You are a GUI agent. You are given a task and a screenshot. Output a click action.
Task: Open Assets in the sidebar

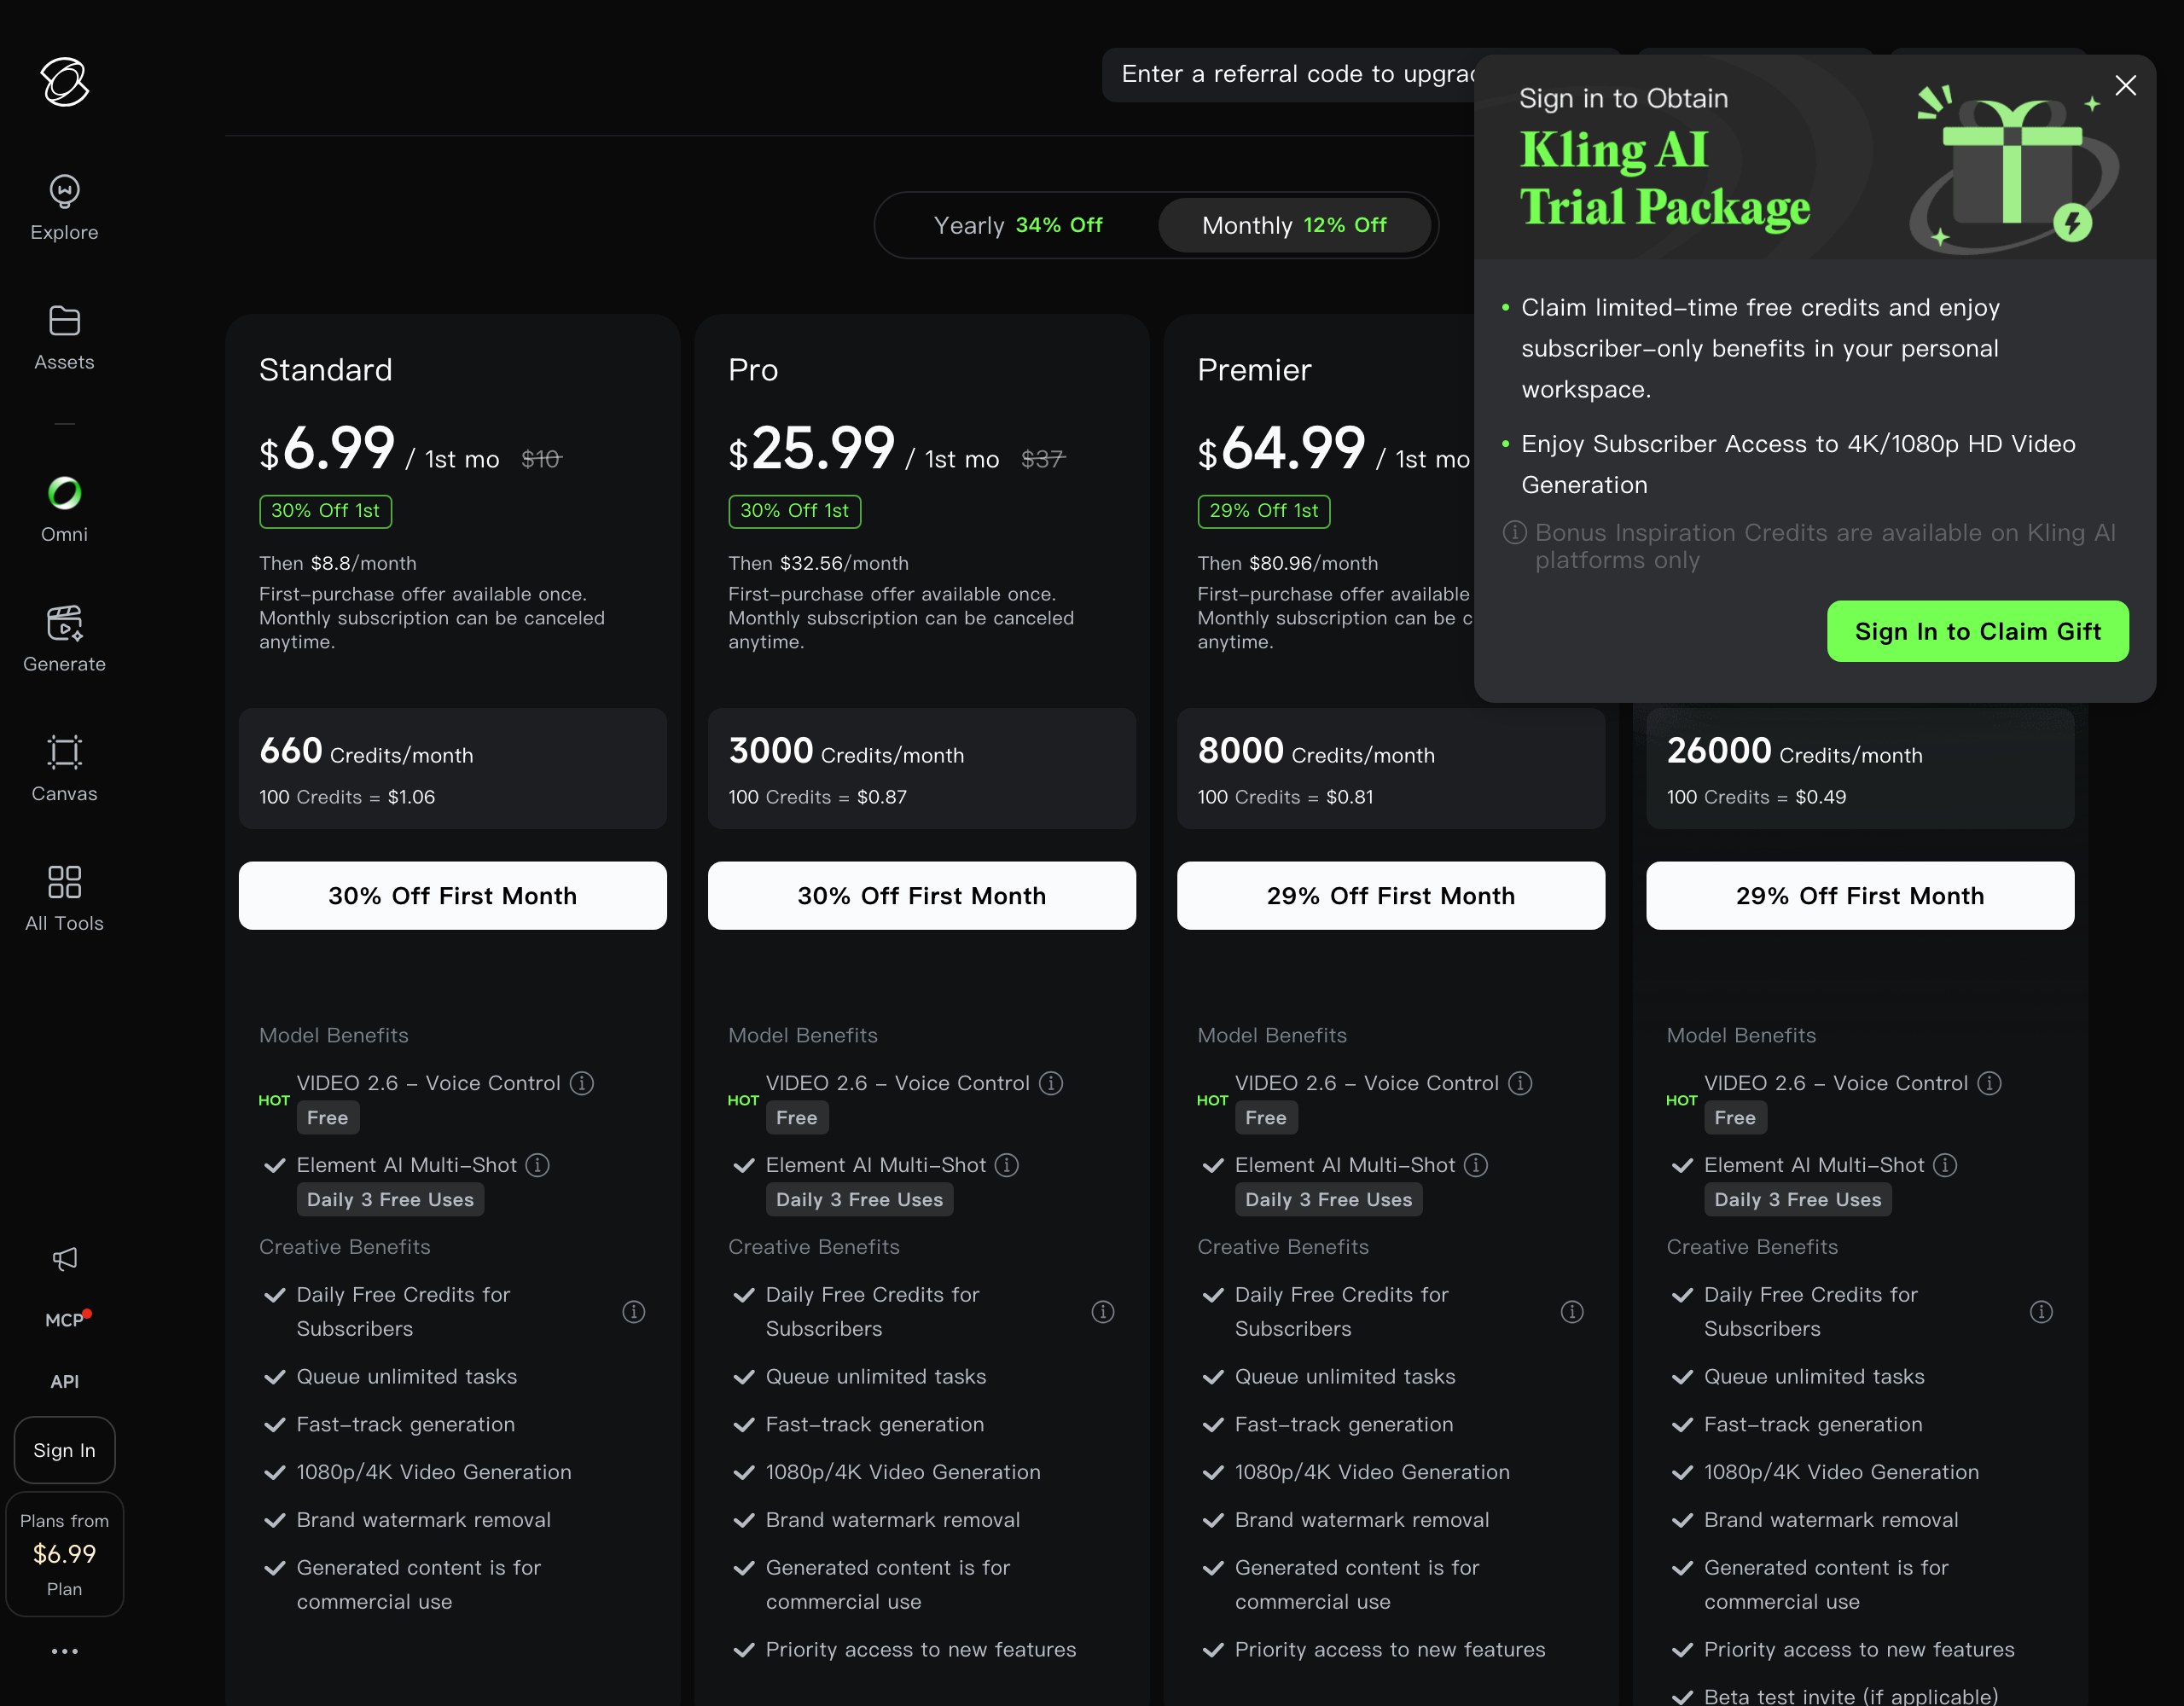tap(64, 338)
